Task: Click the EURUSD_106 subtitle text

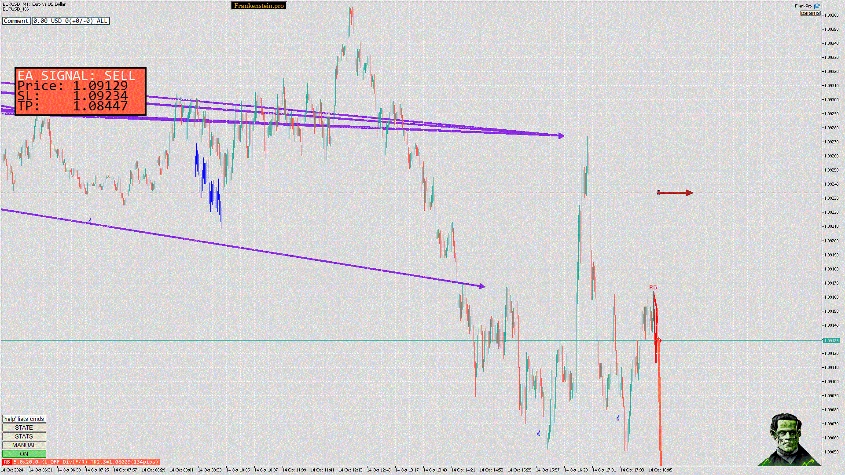Action: (x=15, y=9)
